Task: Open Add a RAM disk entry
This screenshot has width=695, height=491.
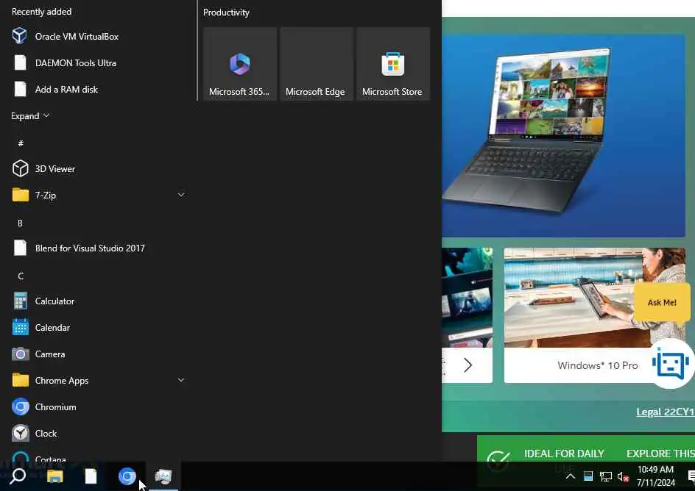Action: tap(99, 90)
